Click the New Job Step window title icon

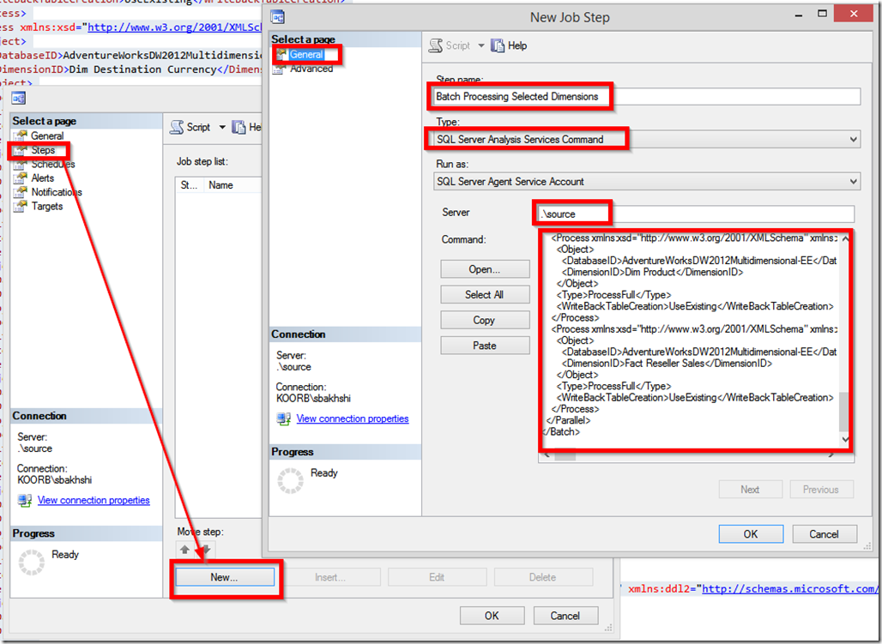pyautogui.click(x=277, y=17)
